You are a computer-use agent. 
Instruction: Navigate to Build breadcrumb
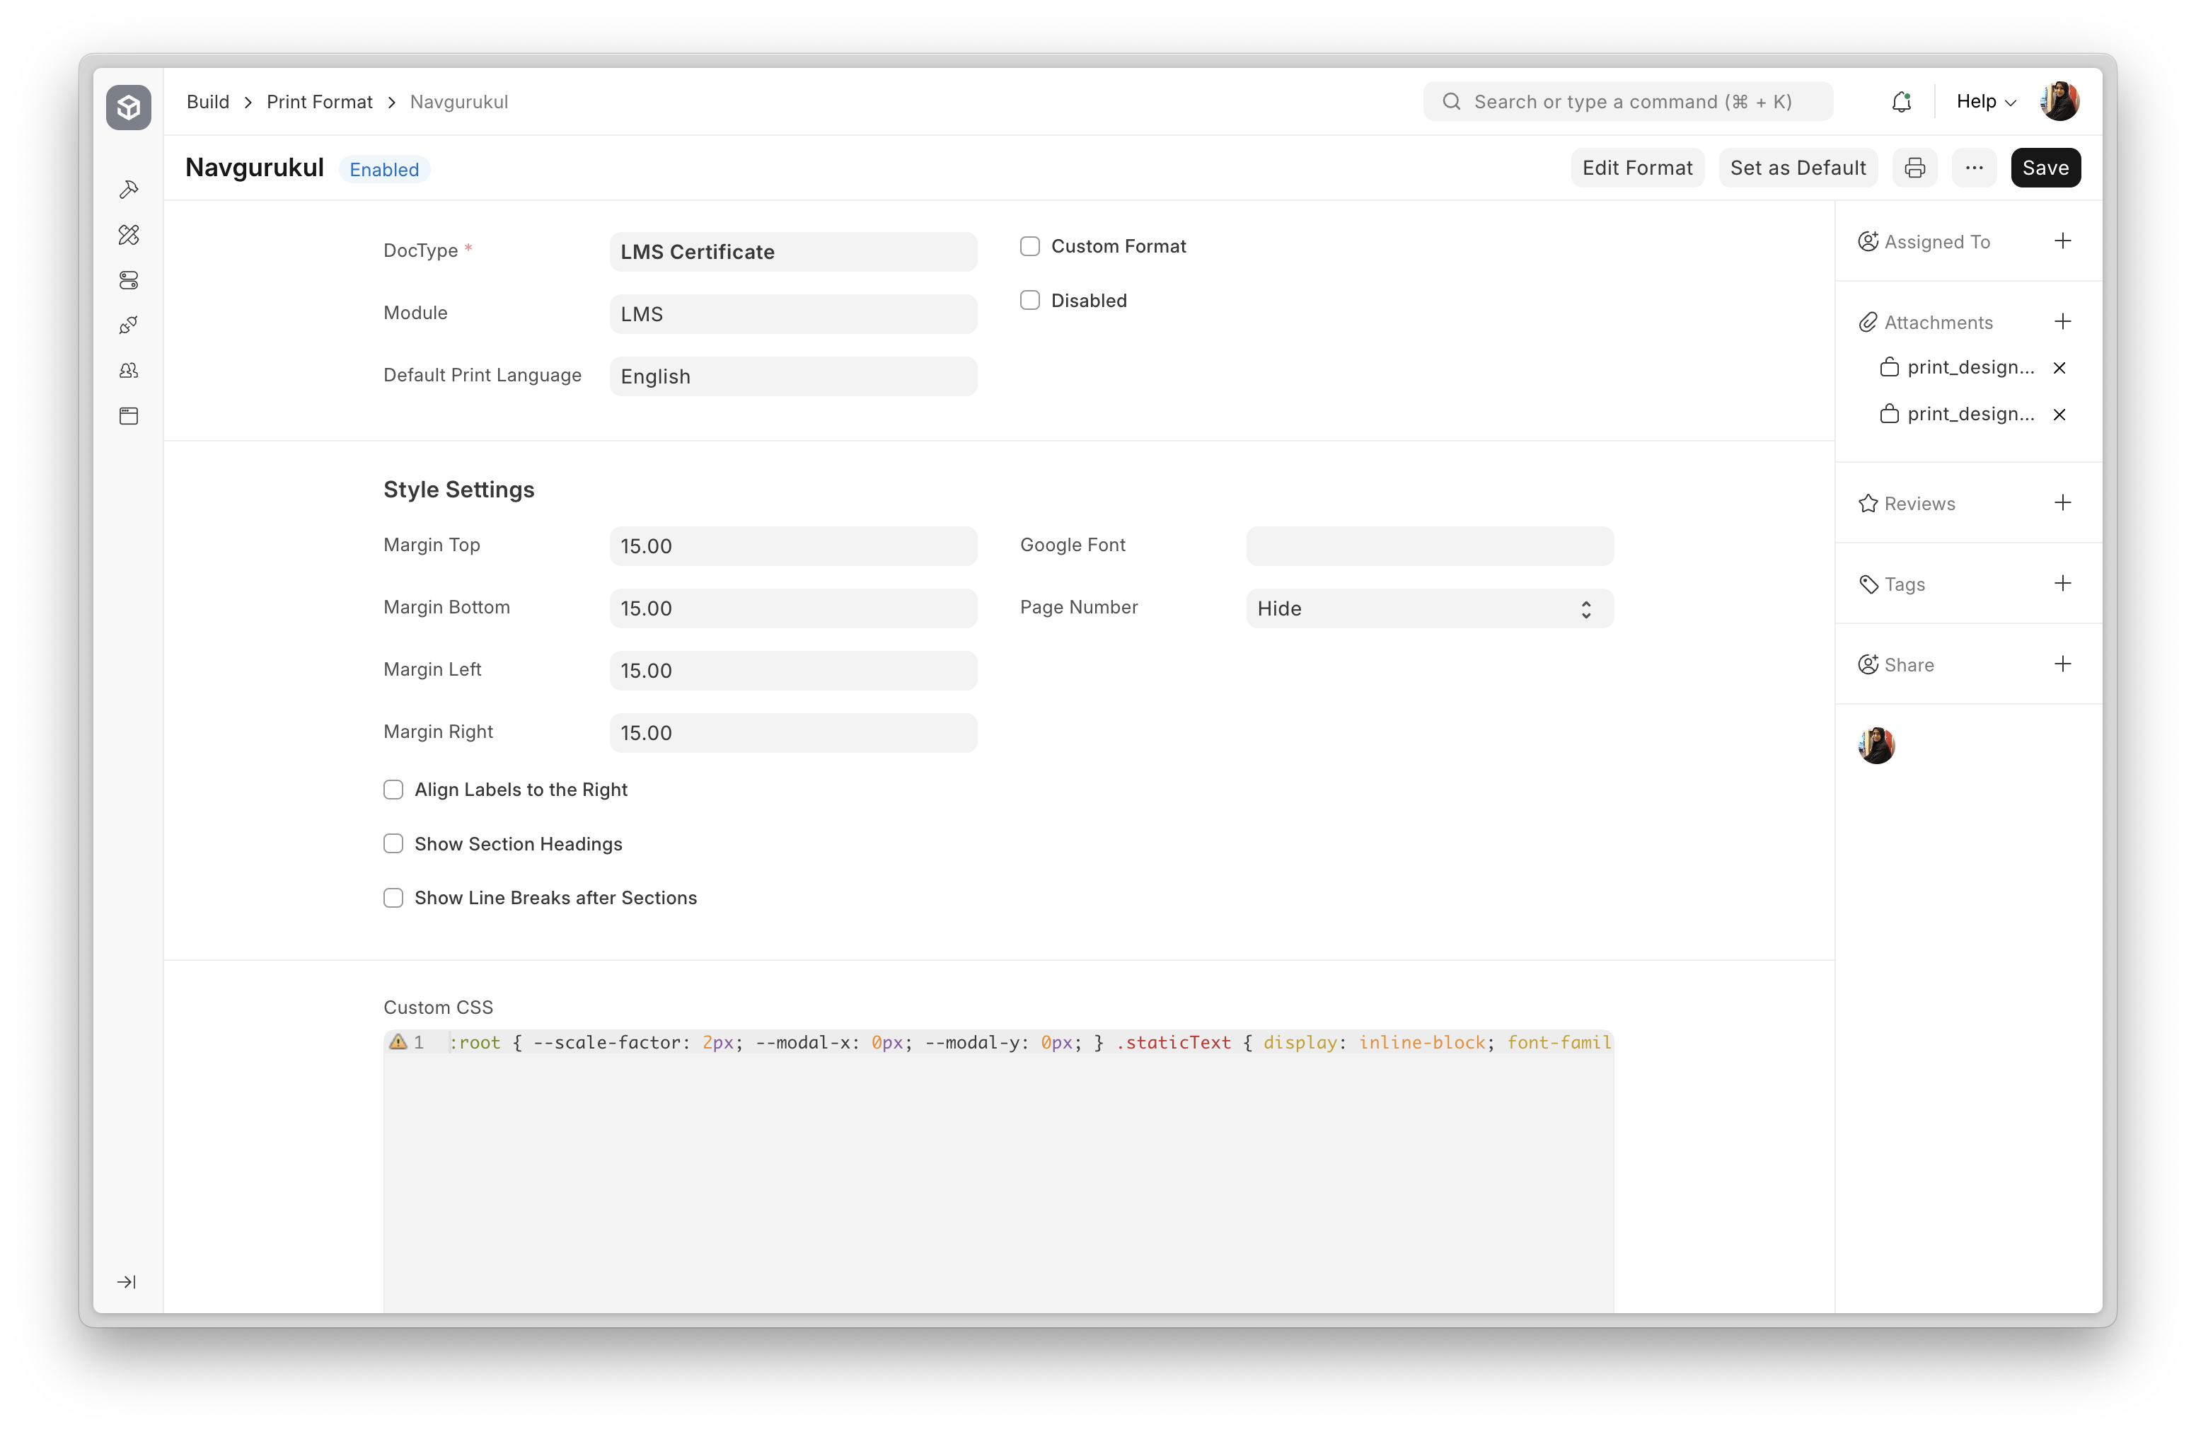[x=207, y=101]
